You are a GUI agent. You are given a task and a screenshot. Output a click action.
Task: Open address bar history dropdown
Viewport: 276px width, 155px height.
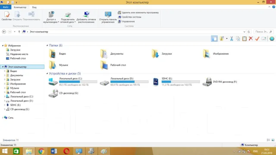pos(244,32)
